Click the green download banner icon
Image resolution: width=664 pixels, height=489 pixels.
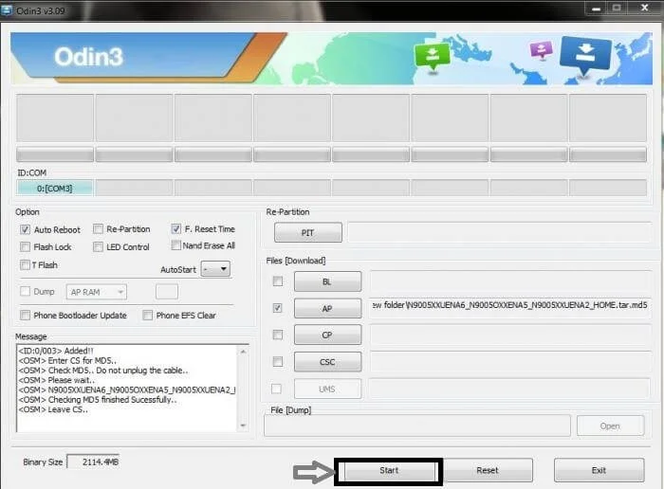(x=432, y=55)
